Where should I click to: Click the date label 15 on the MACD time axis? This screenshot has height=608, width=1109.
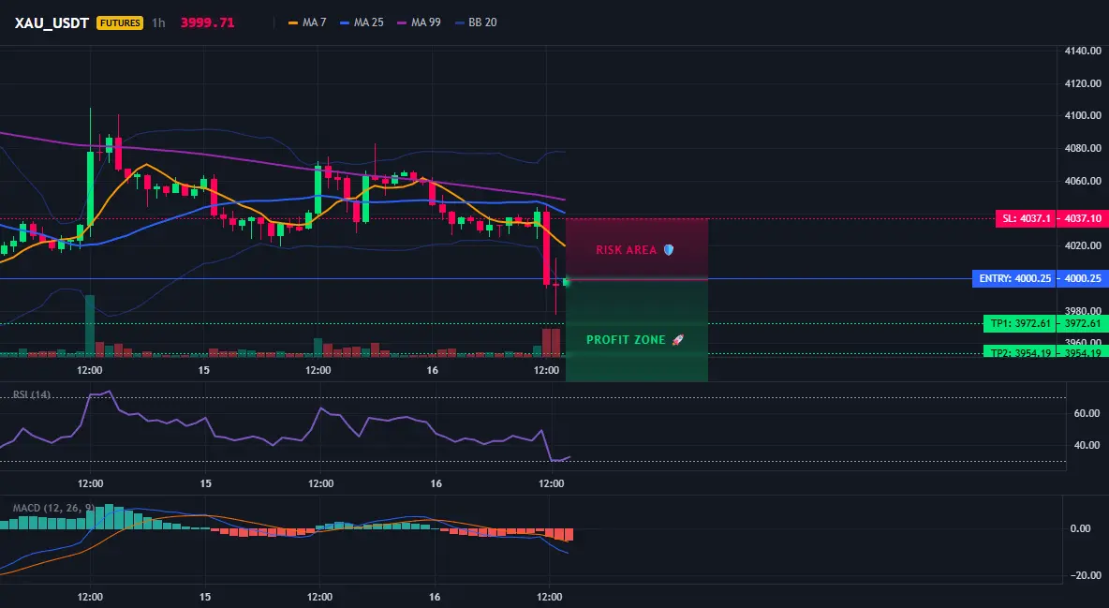(x=205, y=597)
